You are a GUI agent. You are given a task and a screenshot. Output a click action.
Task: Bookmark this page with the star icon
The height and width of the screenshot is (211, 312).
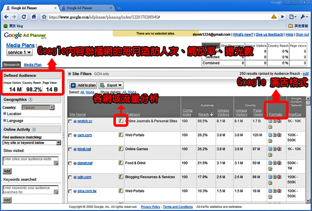pos(44,17)
